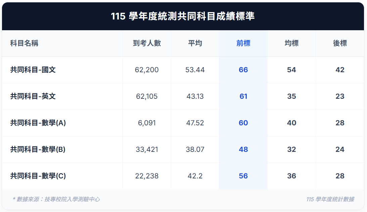Select the 共同科目-數學(A) row label
This screenshot has width=367, height=212.
click(x=38, y=123)
